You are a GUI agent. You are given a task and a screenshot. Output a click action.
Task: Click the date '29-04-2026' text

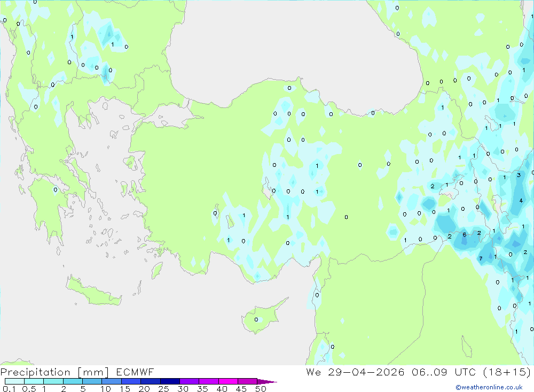click(366, 372)
